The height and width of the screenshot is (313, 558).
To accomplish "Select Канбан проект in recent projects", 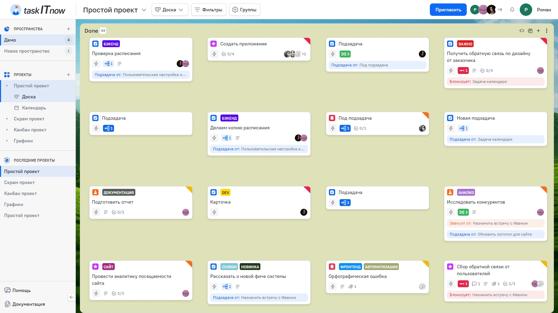I will [20, 193].
